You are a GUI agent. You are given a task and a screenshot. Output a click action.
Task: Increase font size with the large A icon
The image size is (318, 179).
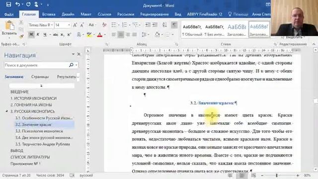tap(75, 25)
